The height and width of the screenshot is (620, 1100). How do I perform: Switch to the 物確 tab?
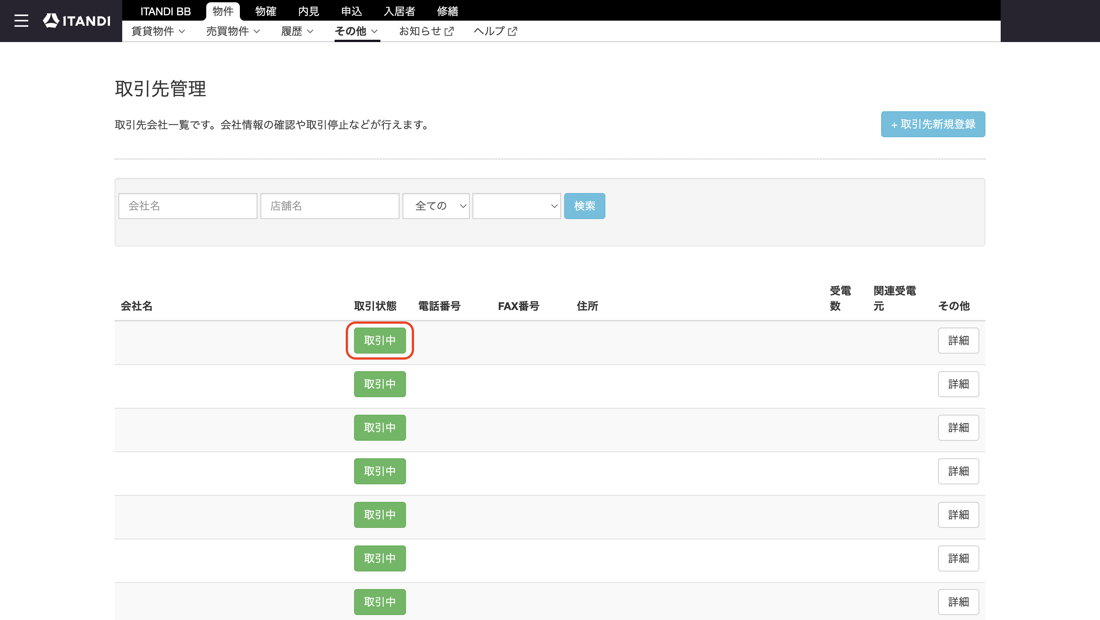(x=265, y=11)
